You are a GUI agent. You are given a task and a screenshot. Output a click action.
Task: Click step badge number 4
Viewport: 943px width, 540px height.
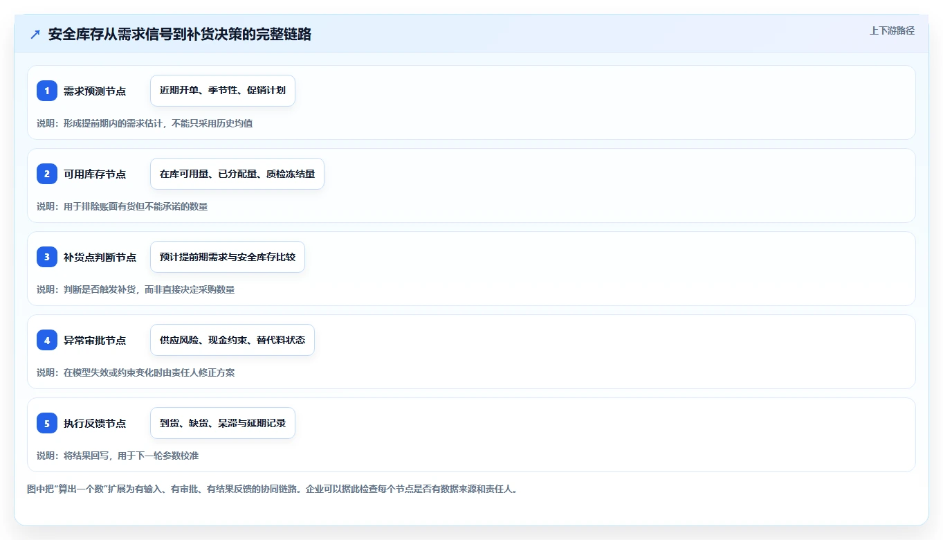point(47,340)
